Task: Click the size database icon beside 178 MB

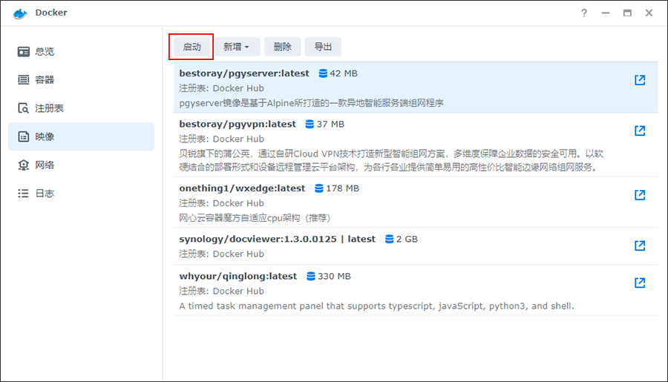Action: click(318, 188)
